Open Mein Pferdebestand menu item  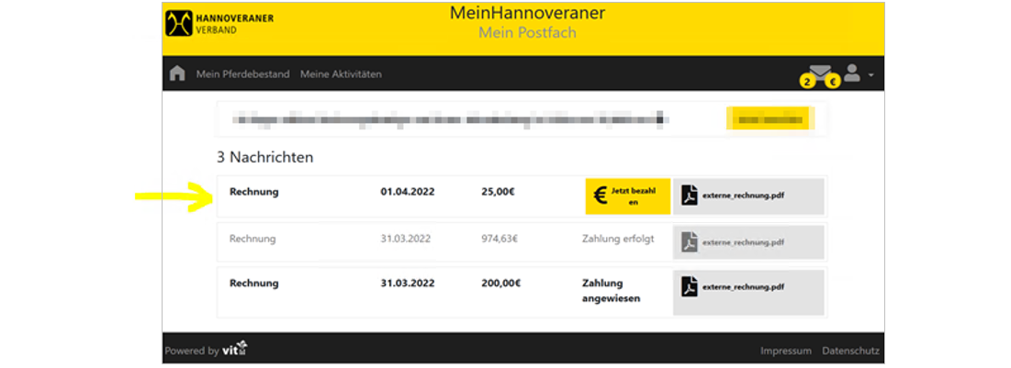point(243,74)
